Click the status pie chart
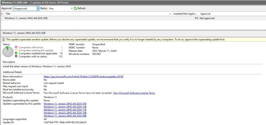The image size is (266, 125). point(8,52)
